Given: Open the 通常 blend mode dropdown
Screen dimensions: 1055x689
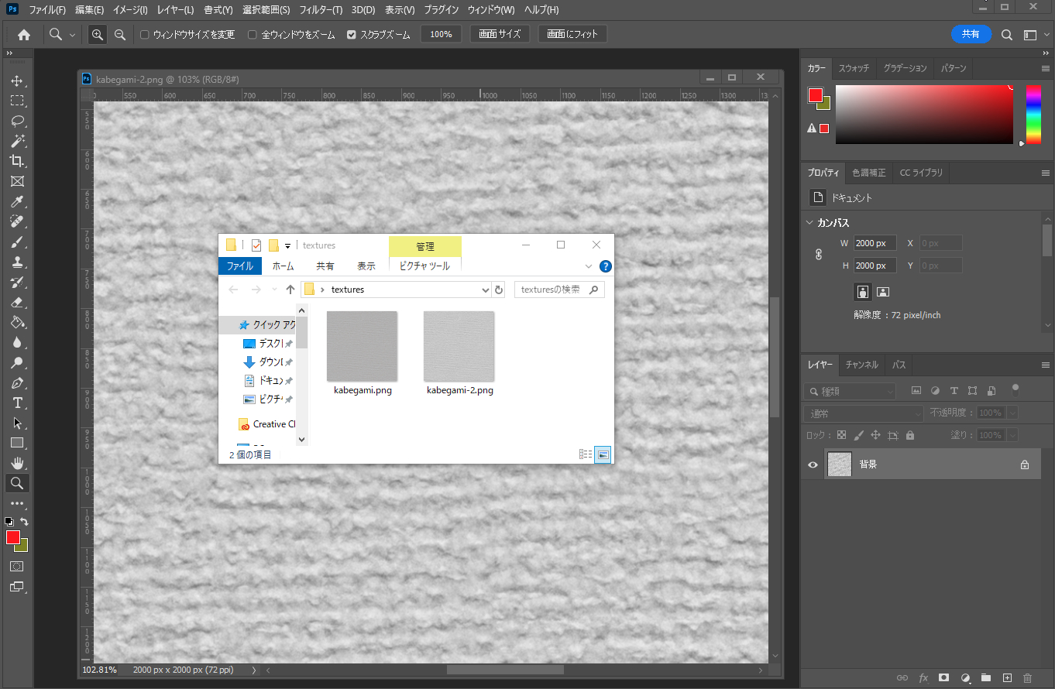Looking at the screenshot, I should coord(863,413).
